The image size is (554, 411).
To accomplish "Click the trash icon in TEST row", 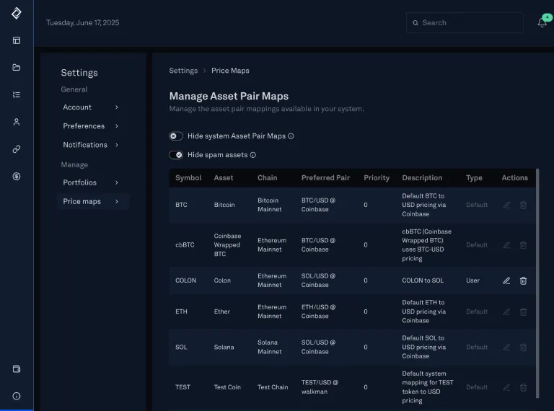I will pos(523,387).
